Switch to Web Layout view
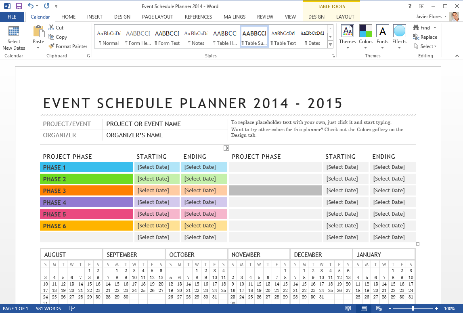Viewport: 463px width, 313px height. pos(379,309)
